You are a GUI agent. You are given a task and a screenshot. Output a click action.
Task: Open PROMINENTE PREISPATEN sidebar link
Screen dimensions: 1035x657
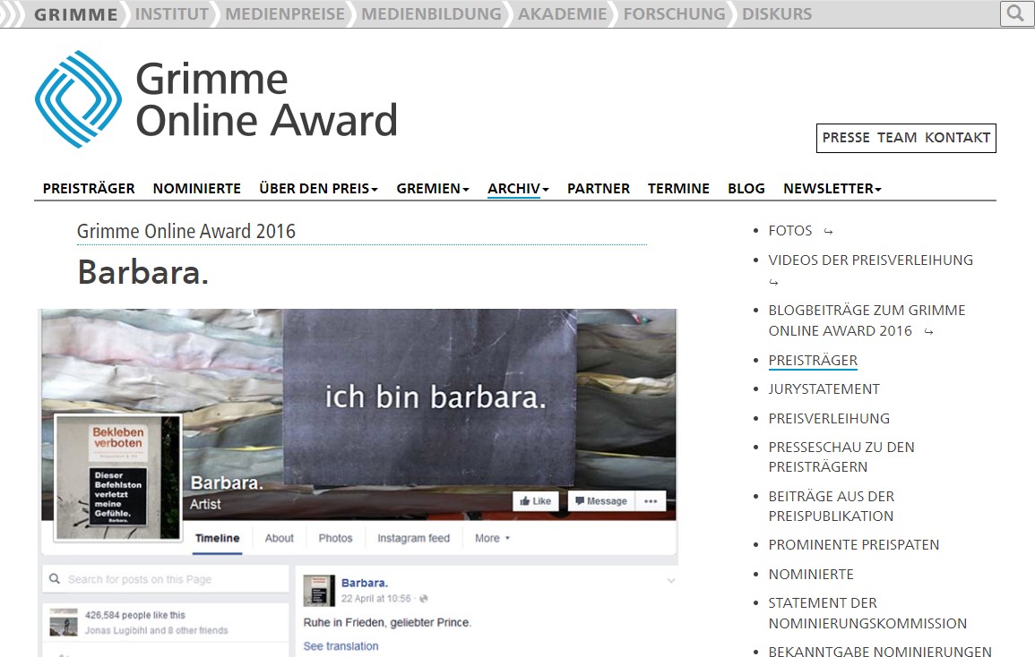[853, 545]
